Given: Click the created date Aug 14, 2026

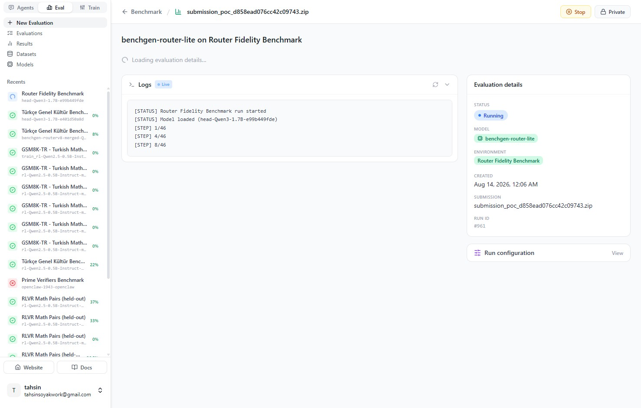Looking at the screenshot, I should [x=506, y=184].
